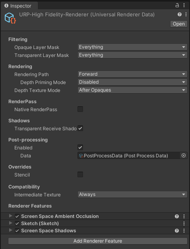Viewport: 190px width, 249px height.
Task: Click the Shadows section header
Action: point(19,121)
